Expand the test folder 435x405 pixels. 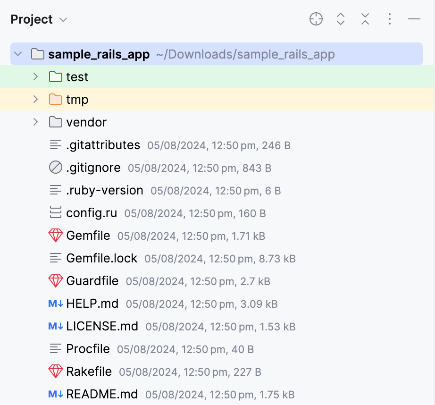pos(35,76)
